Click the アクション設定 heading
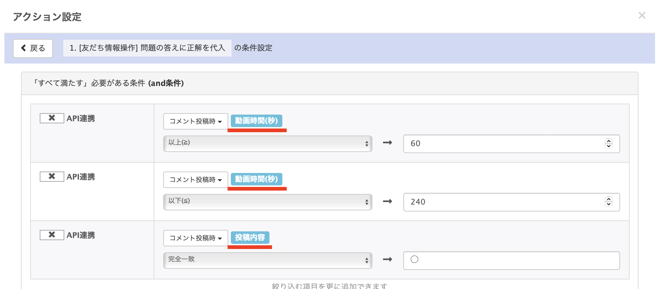The image size is (658, 289). coord(47,17)
